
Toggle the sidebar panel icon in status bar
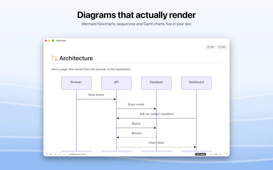point(46,154)
